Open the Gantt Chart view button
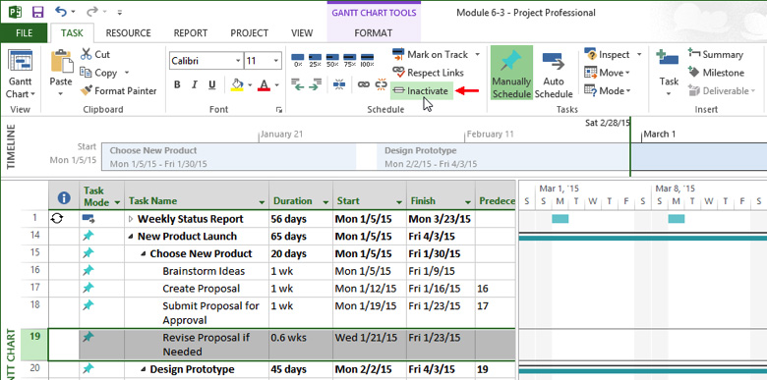The height and width of the screenshot is (380, 767). click(x=20, y=75)
